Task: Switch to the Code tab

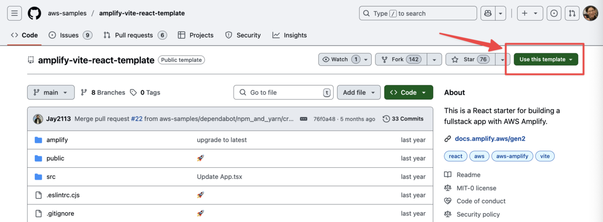Action: point(24,35)
